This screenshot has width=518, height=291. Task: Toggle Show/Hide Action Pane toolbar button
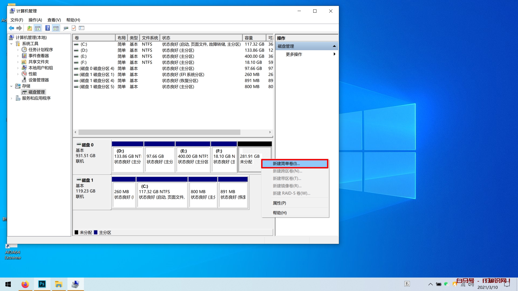point(56,28)
